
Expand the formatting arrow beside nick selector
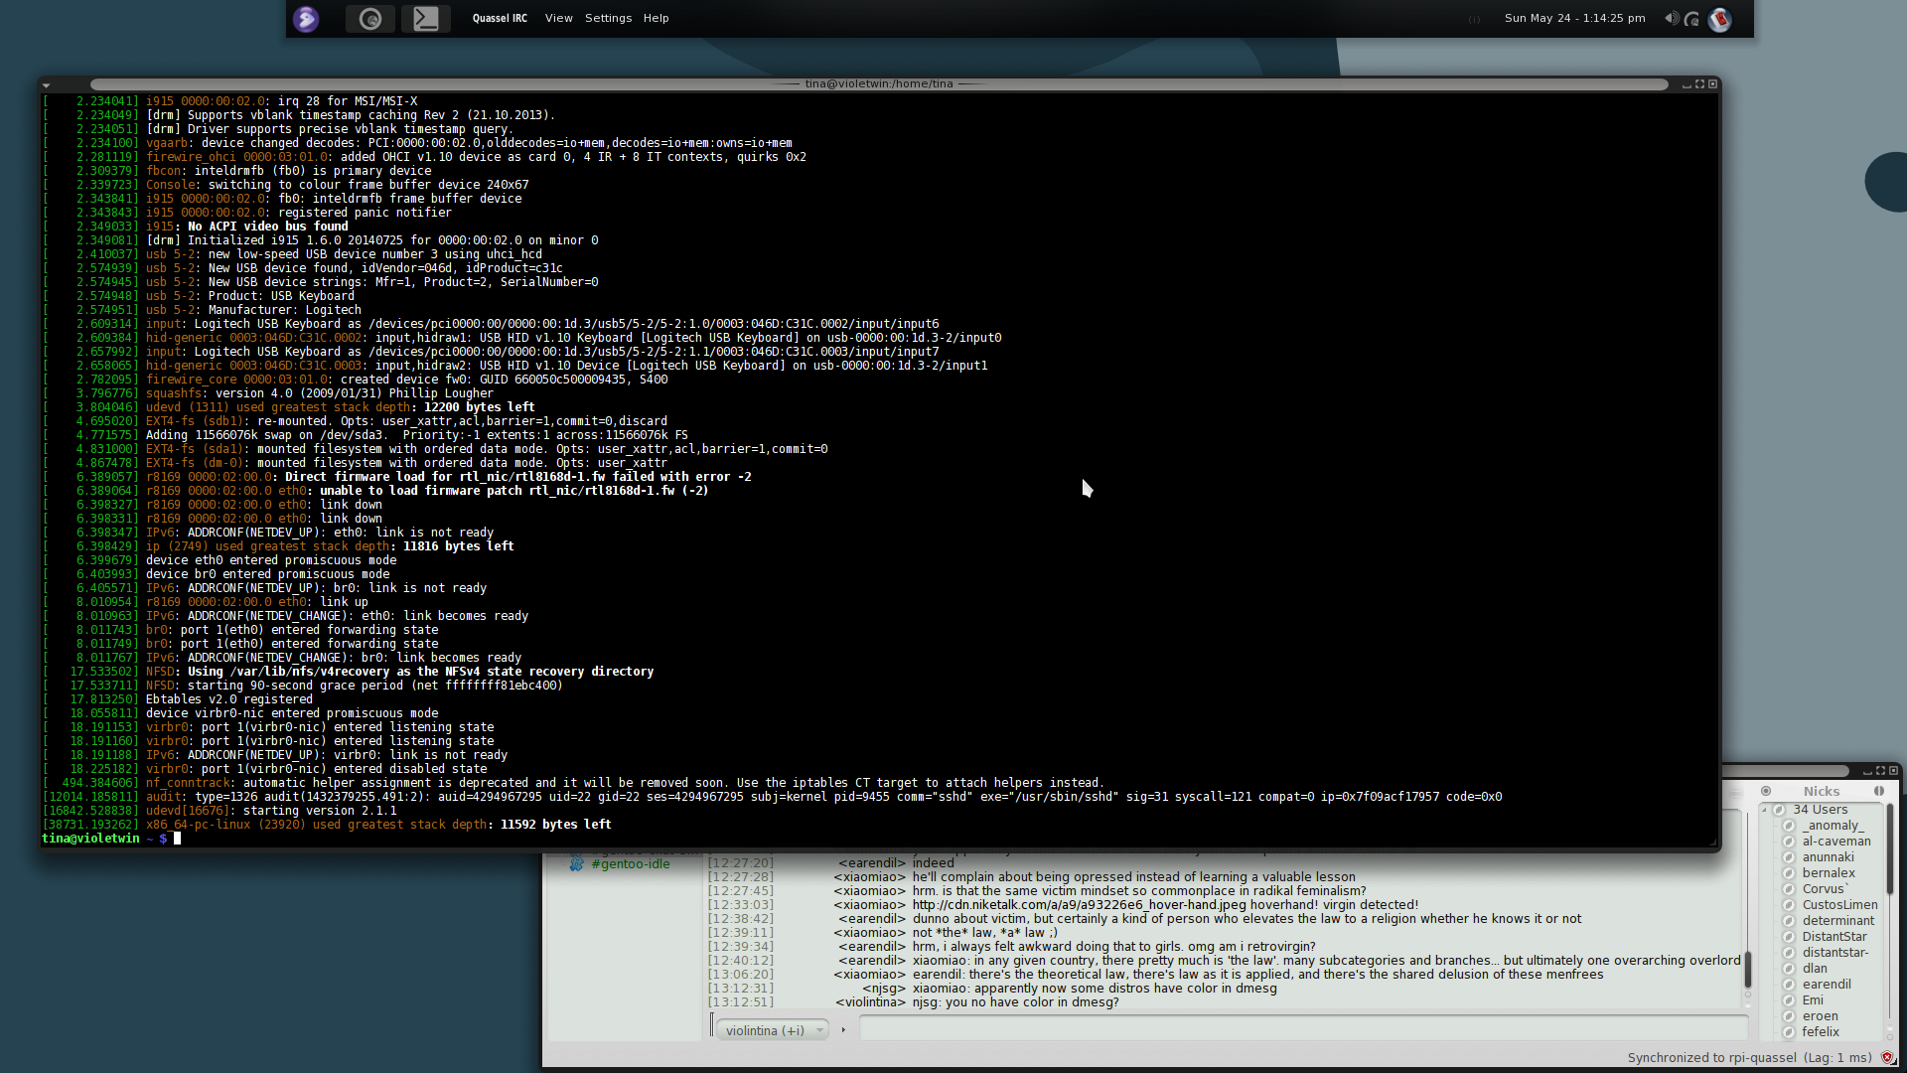pyautogui.click(x=843, y=1030)
